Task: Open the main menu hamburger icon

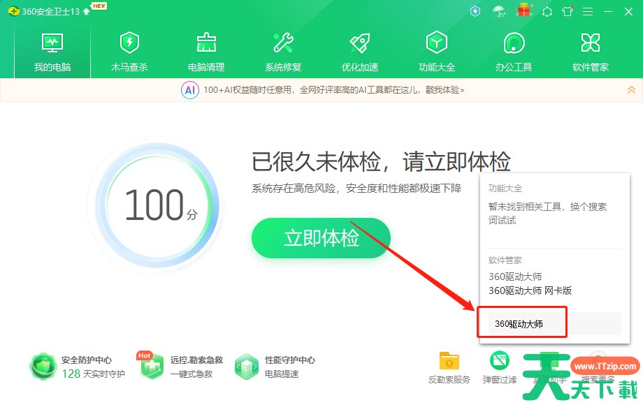Action: click(x=588, y=11)
